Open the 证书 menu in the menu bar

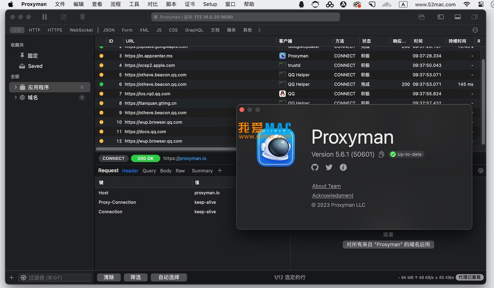[x=190, y=4]
